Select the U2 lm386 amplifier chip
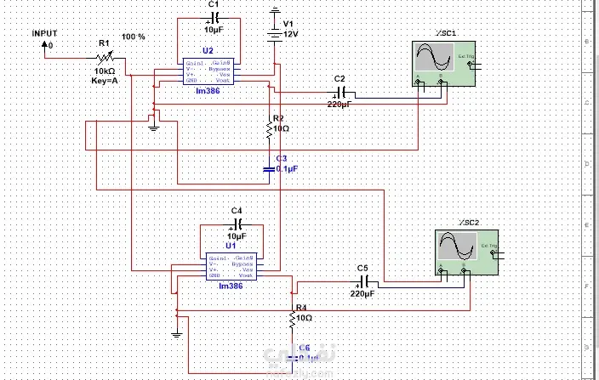The height and width of the screenshot is (380, 599). coord(208,71)
